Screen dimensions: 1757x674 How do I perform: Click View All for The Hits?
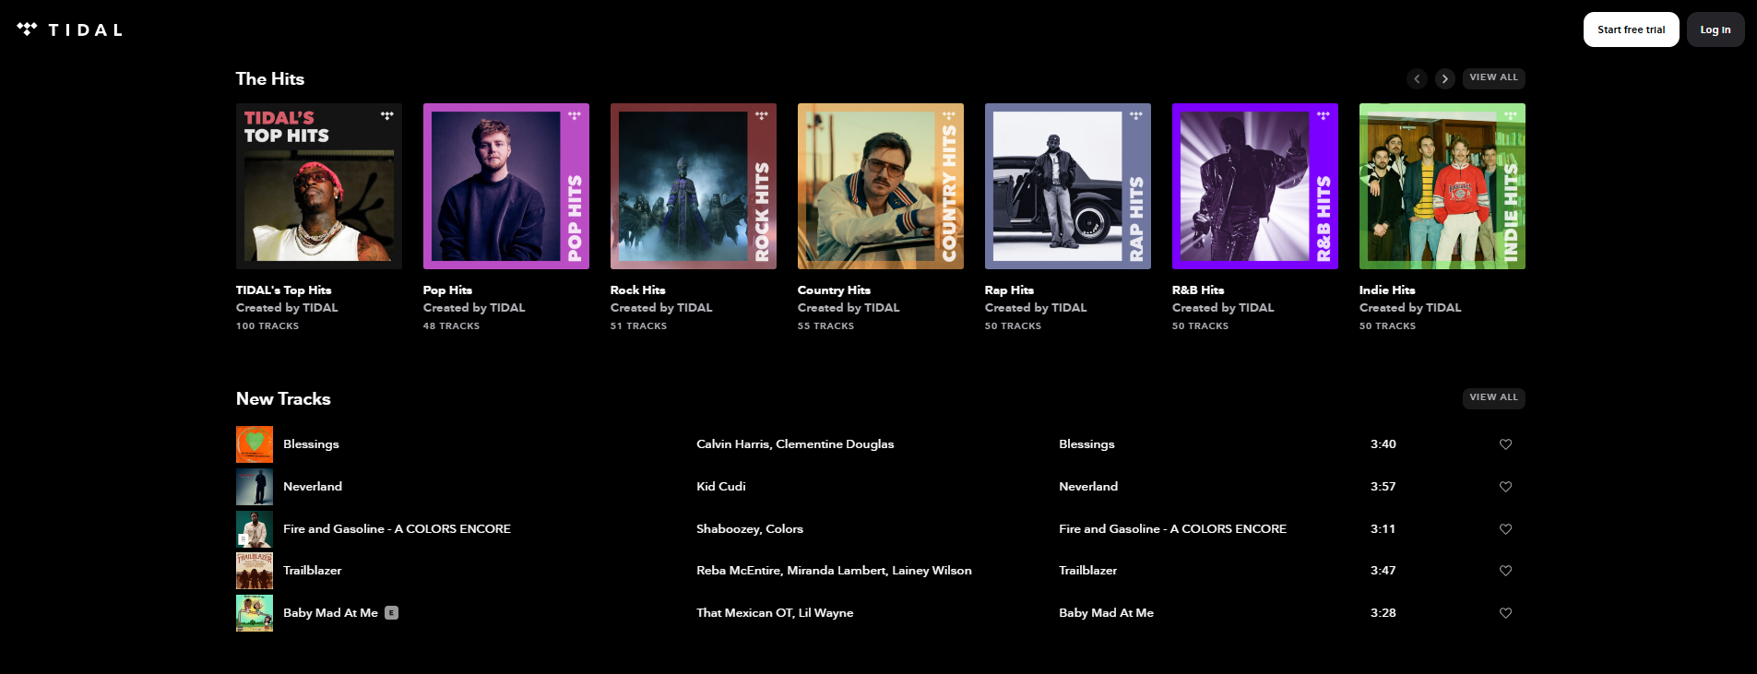[1493, 78]
